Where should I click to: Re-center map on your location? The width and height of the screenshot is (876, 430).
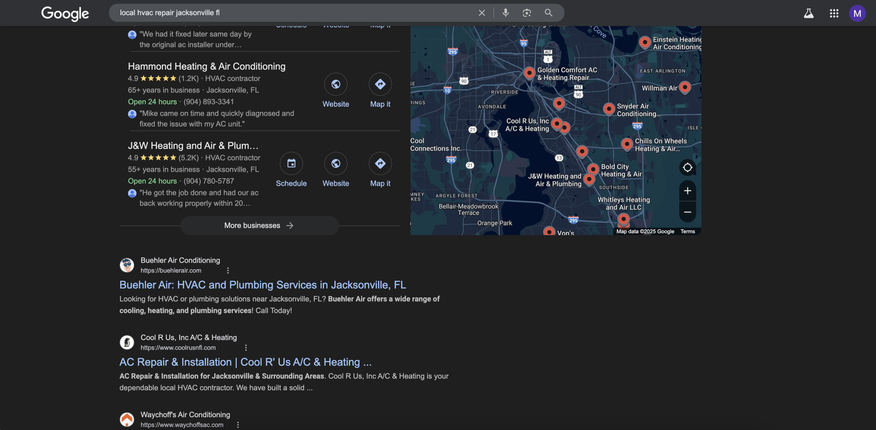click(x=687, y=167)
